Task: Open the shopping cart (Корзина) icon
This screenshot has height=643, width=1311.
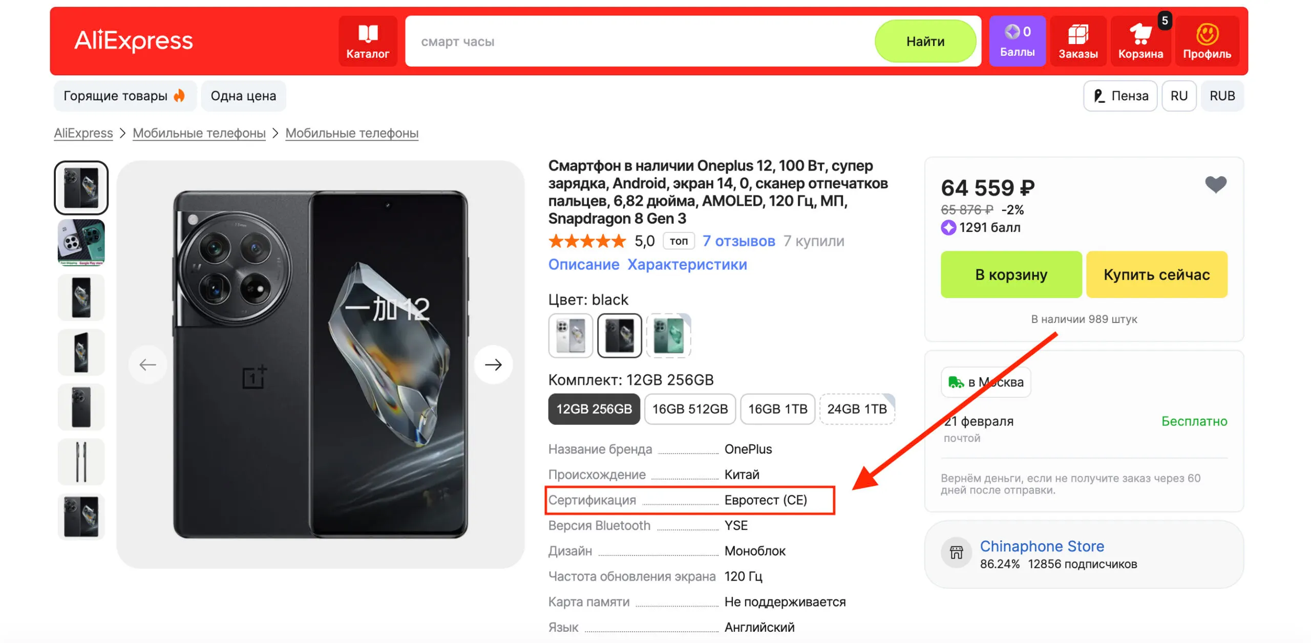Action: point(1140,34)
